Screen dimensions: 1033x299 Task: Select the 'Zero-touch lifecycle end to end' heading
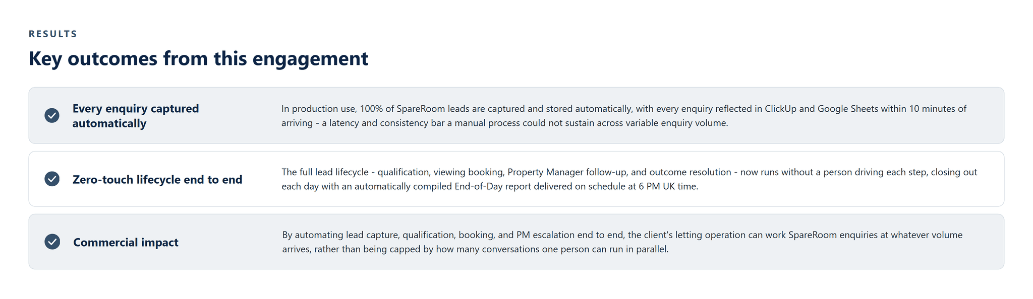pos(157,179)
